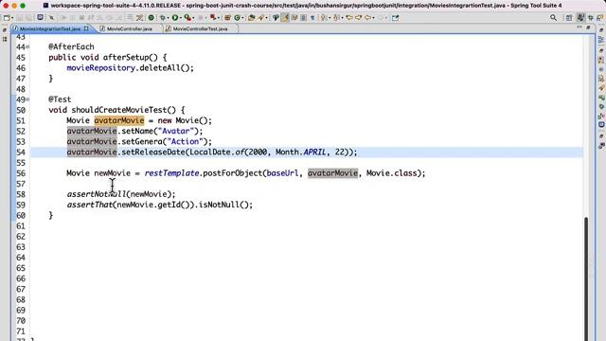Expand the Next Annotation dropdown arrow

330,18
